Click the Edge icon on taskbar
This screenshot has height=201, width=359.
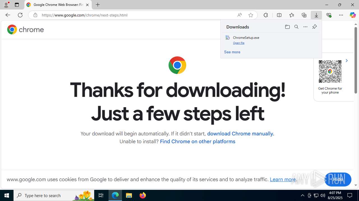(x=115, y=195)
